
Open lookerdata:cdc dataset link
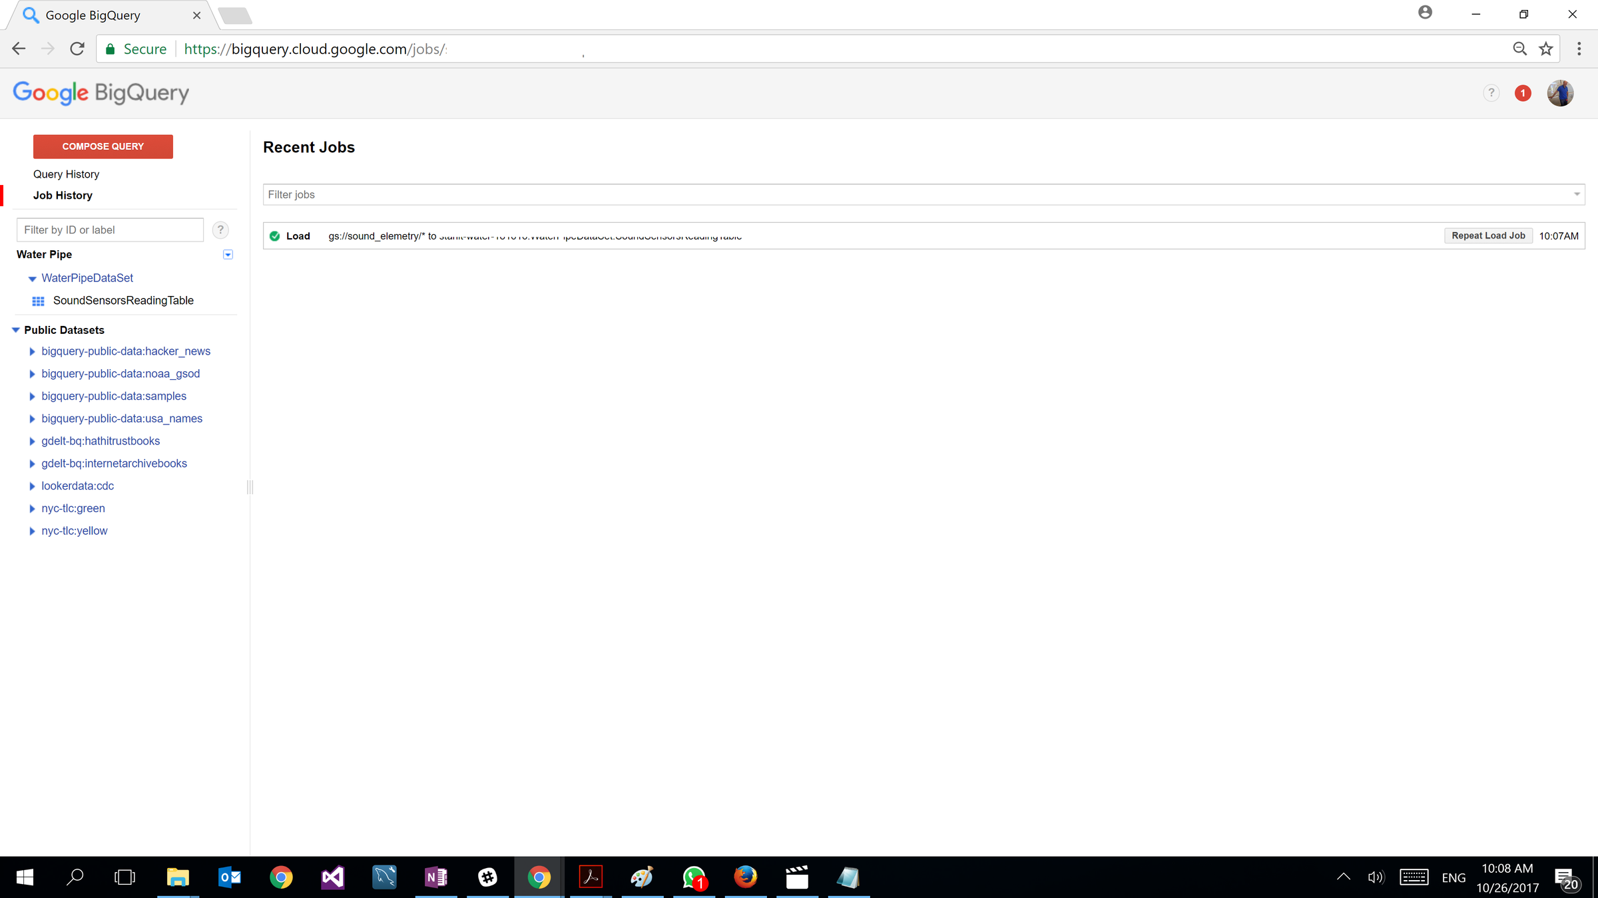click(x=77, y=486)
